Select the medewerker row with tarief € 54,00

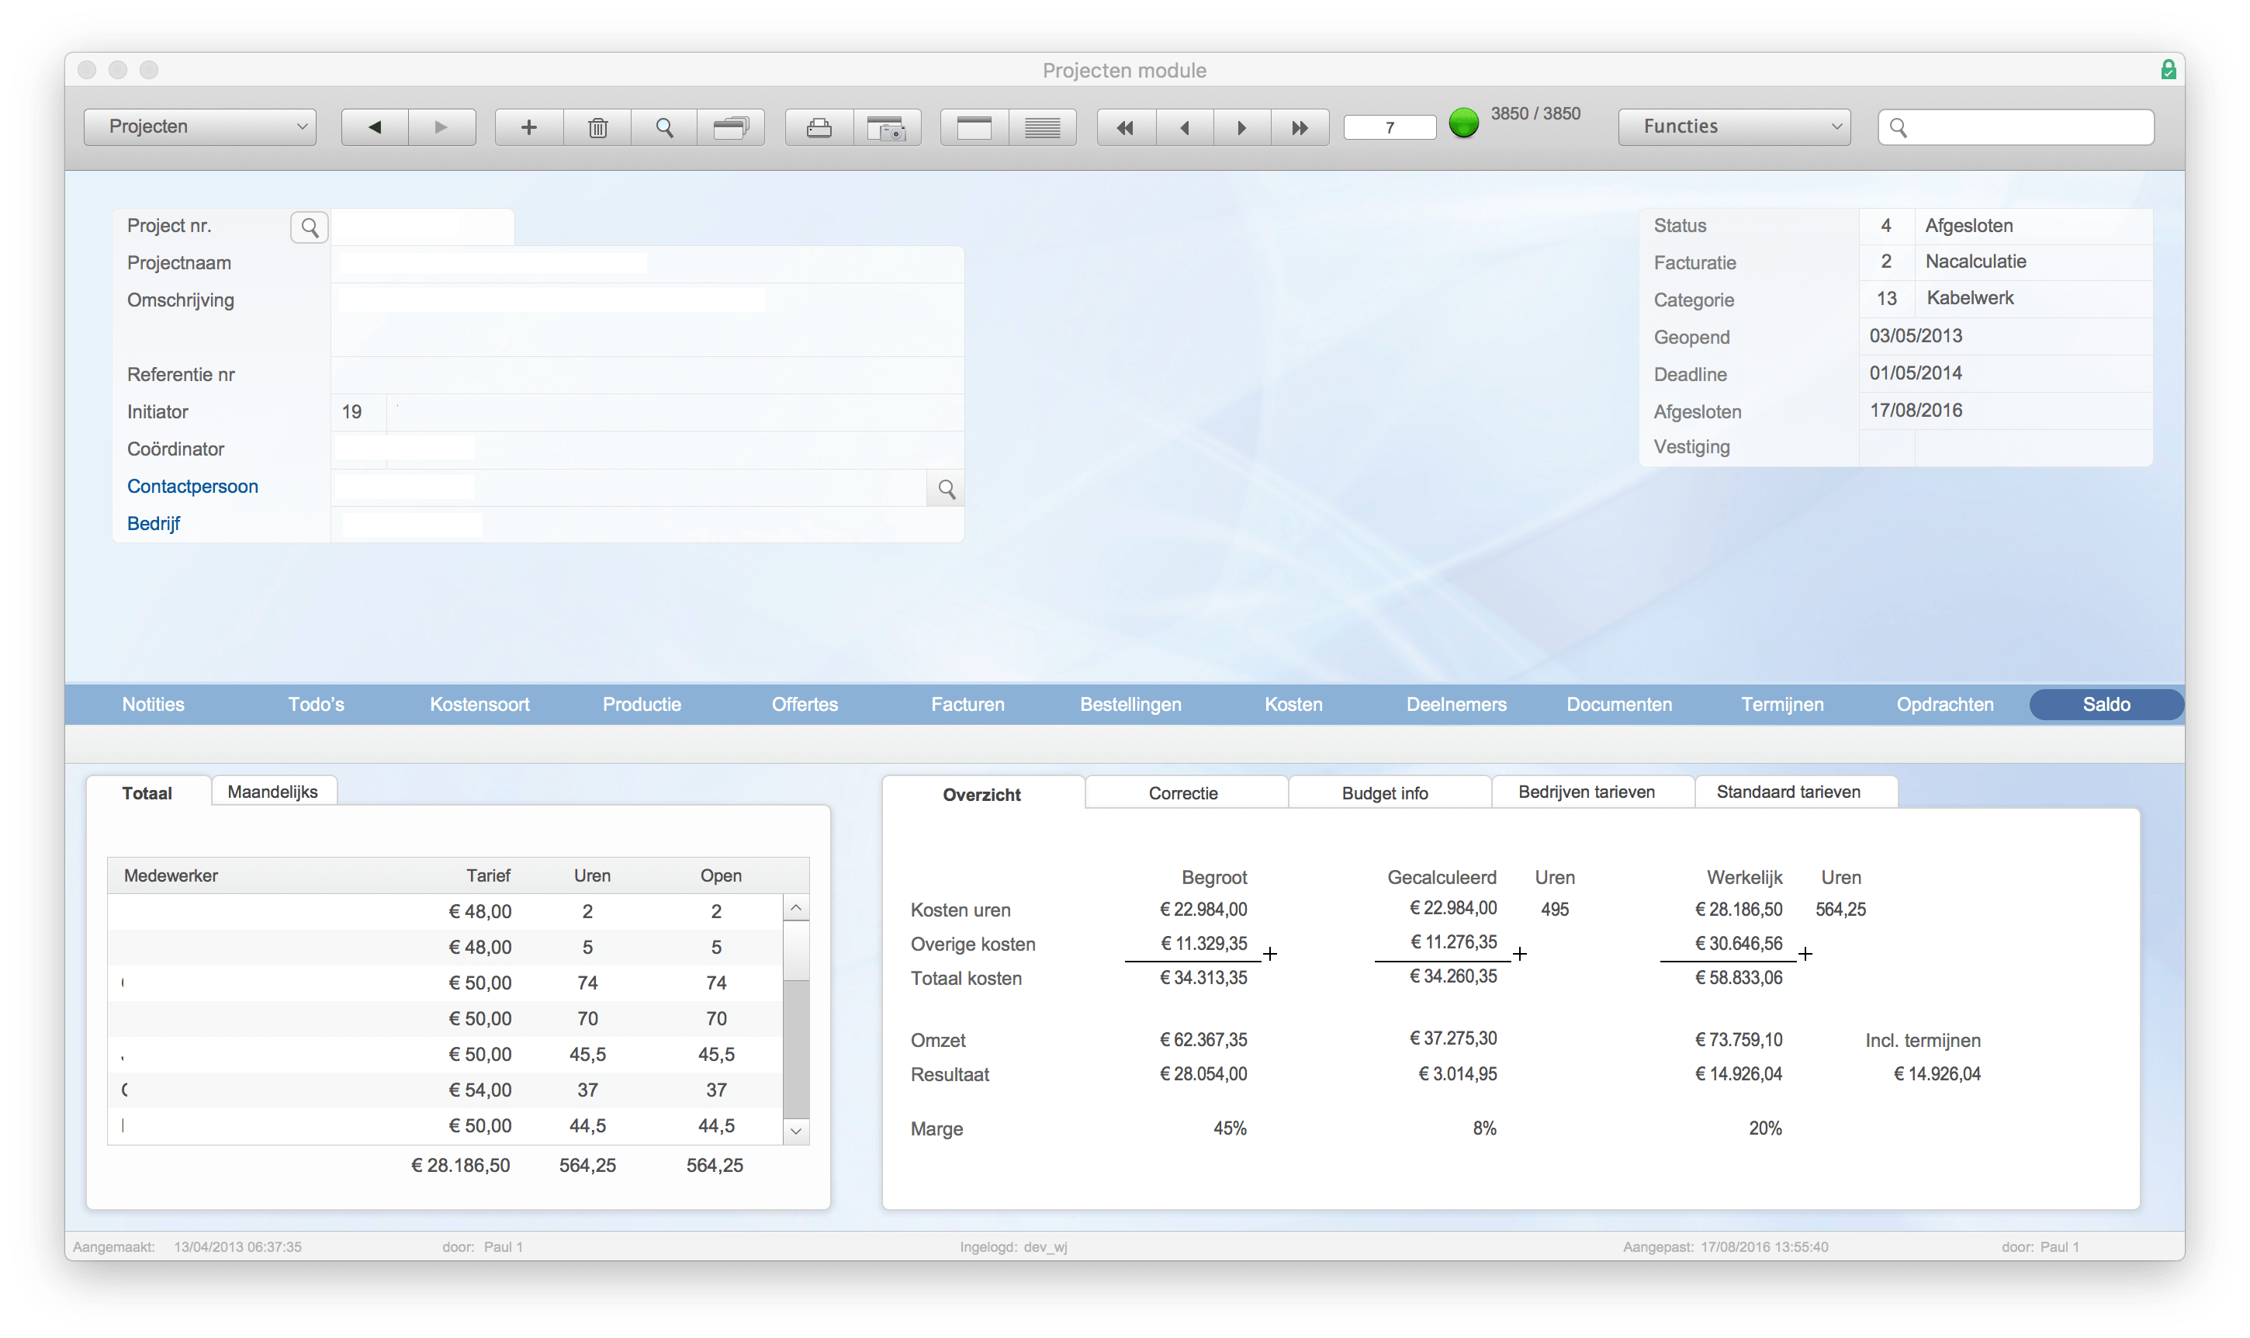(445, 1089)
